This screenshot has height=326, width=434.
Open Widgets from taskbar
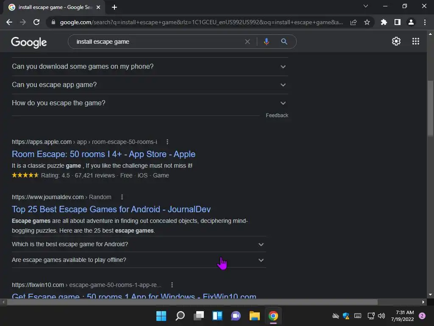pyautogui.click(x=217, y=316)
